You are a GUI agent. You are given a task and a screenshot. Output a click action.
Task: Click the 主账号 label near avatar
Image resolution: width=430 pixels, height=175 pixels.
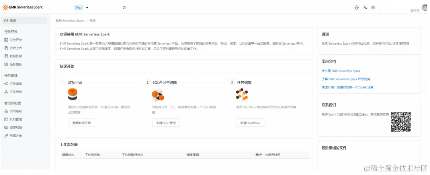[414, 10]
